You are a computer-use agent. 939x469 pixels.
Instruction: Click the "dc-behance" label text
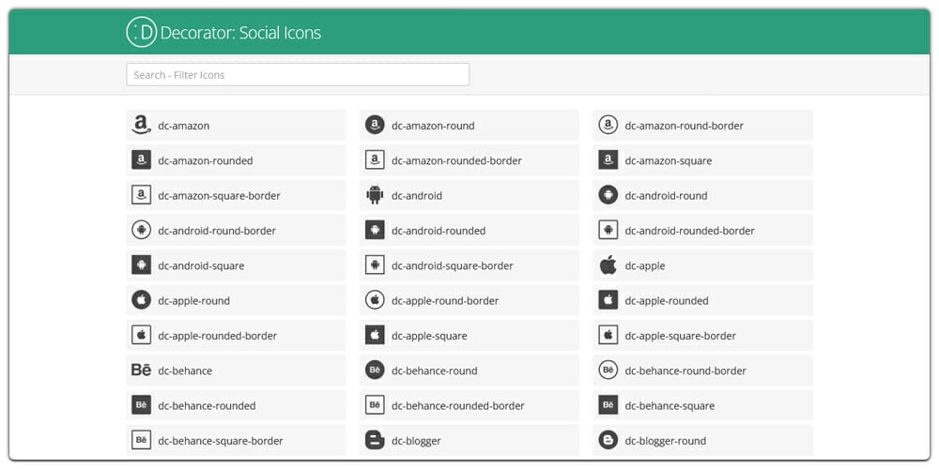click(185, 371)
